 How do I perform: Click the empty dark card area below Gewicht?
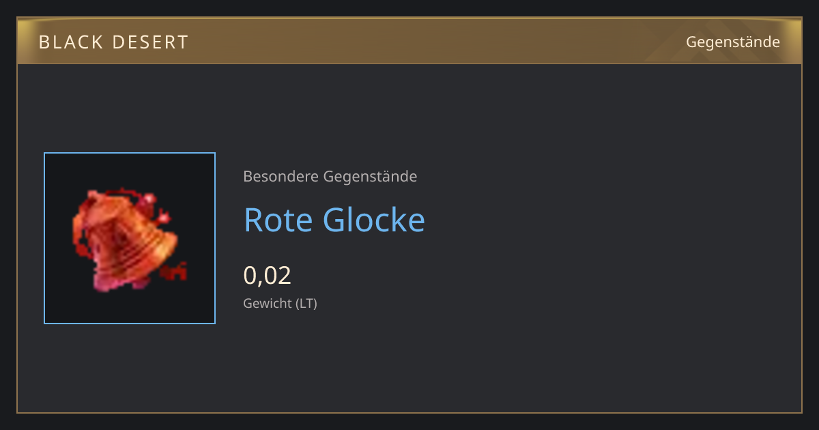(409, 362)
